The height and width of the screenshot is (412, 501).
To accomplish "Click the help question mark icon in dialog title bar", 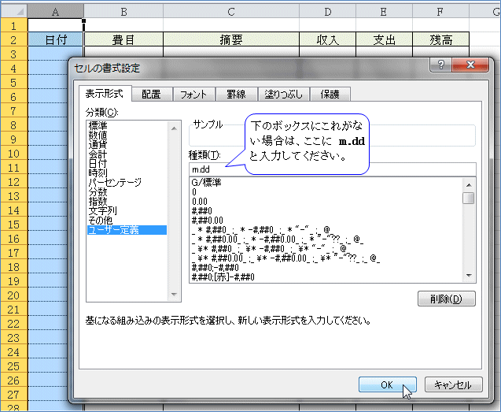I will (x=440, y=65).
